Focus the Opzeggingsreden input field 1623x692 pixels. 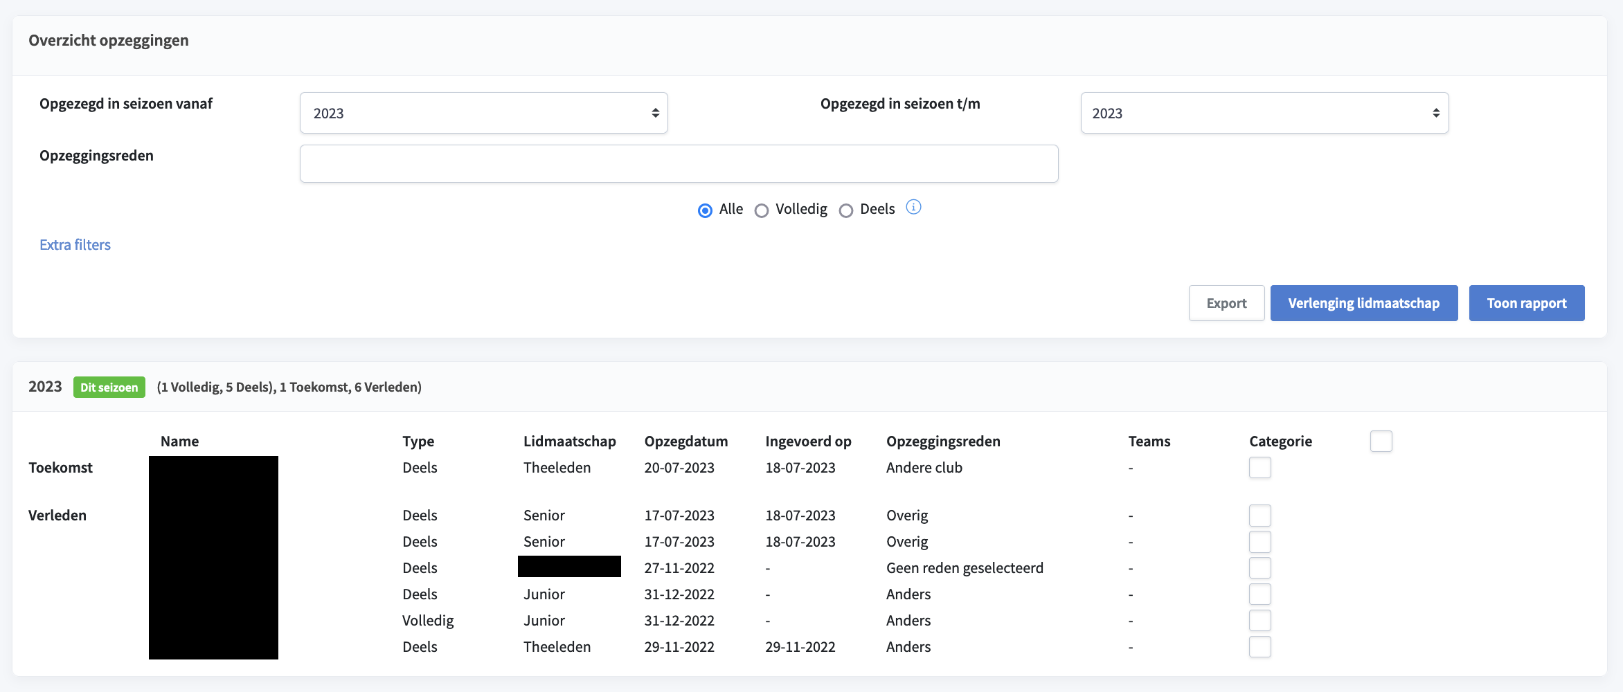679,163
